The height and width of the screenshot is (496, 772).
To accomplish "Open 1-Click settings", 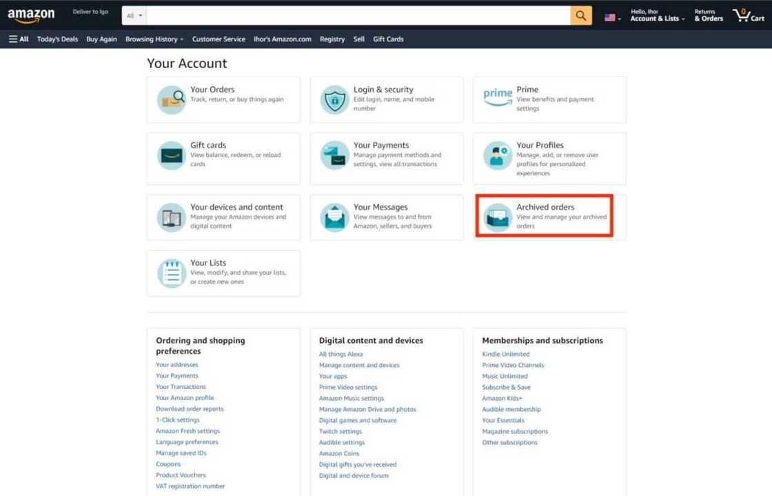I will point(178,420).
